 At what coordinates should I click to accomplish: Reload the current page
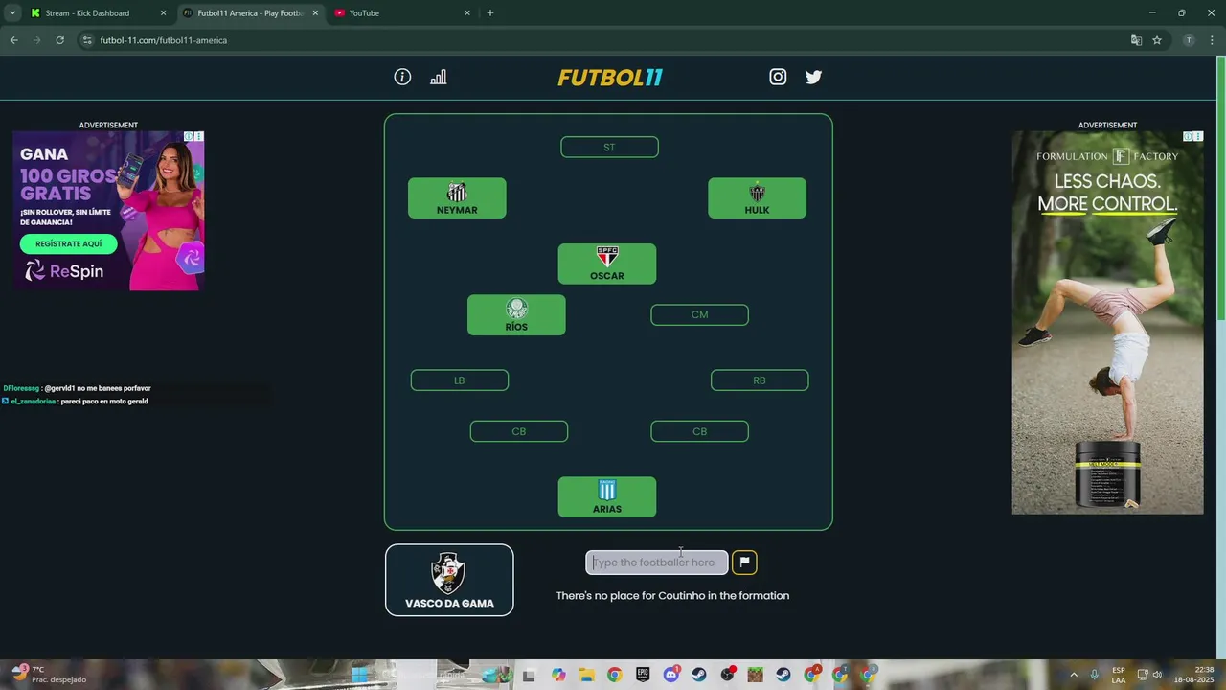click(x=59, y=40)
